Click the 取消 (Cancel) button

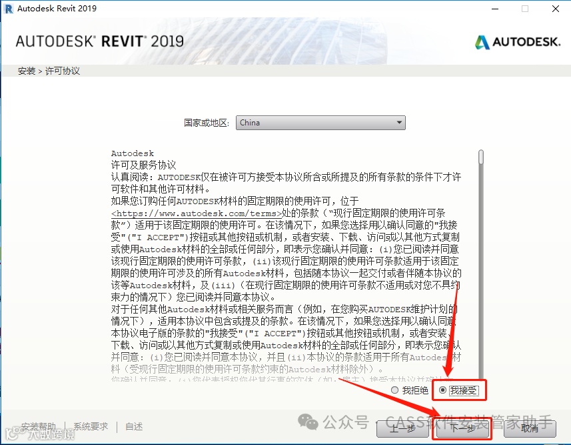point(530,428)
